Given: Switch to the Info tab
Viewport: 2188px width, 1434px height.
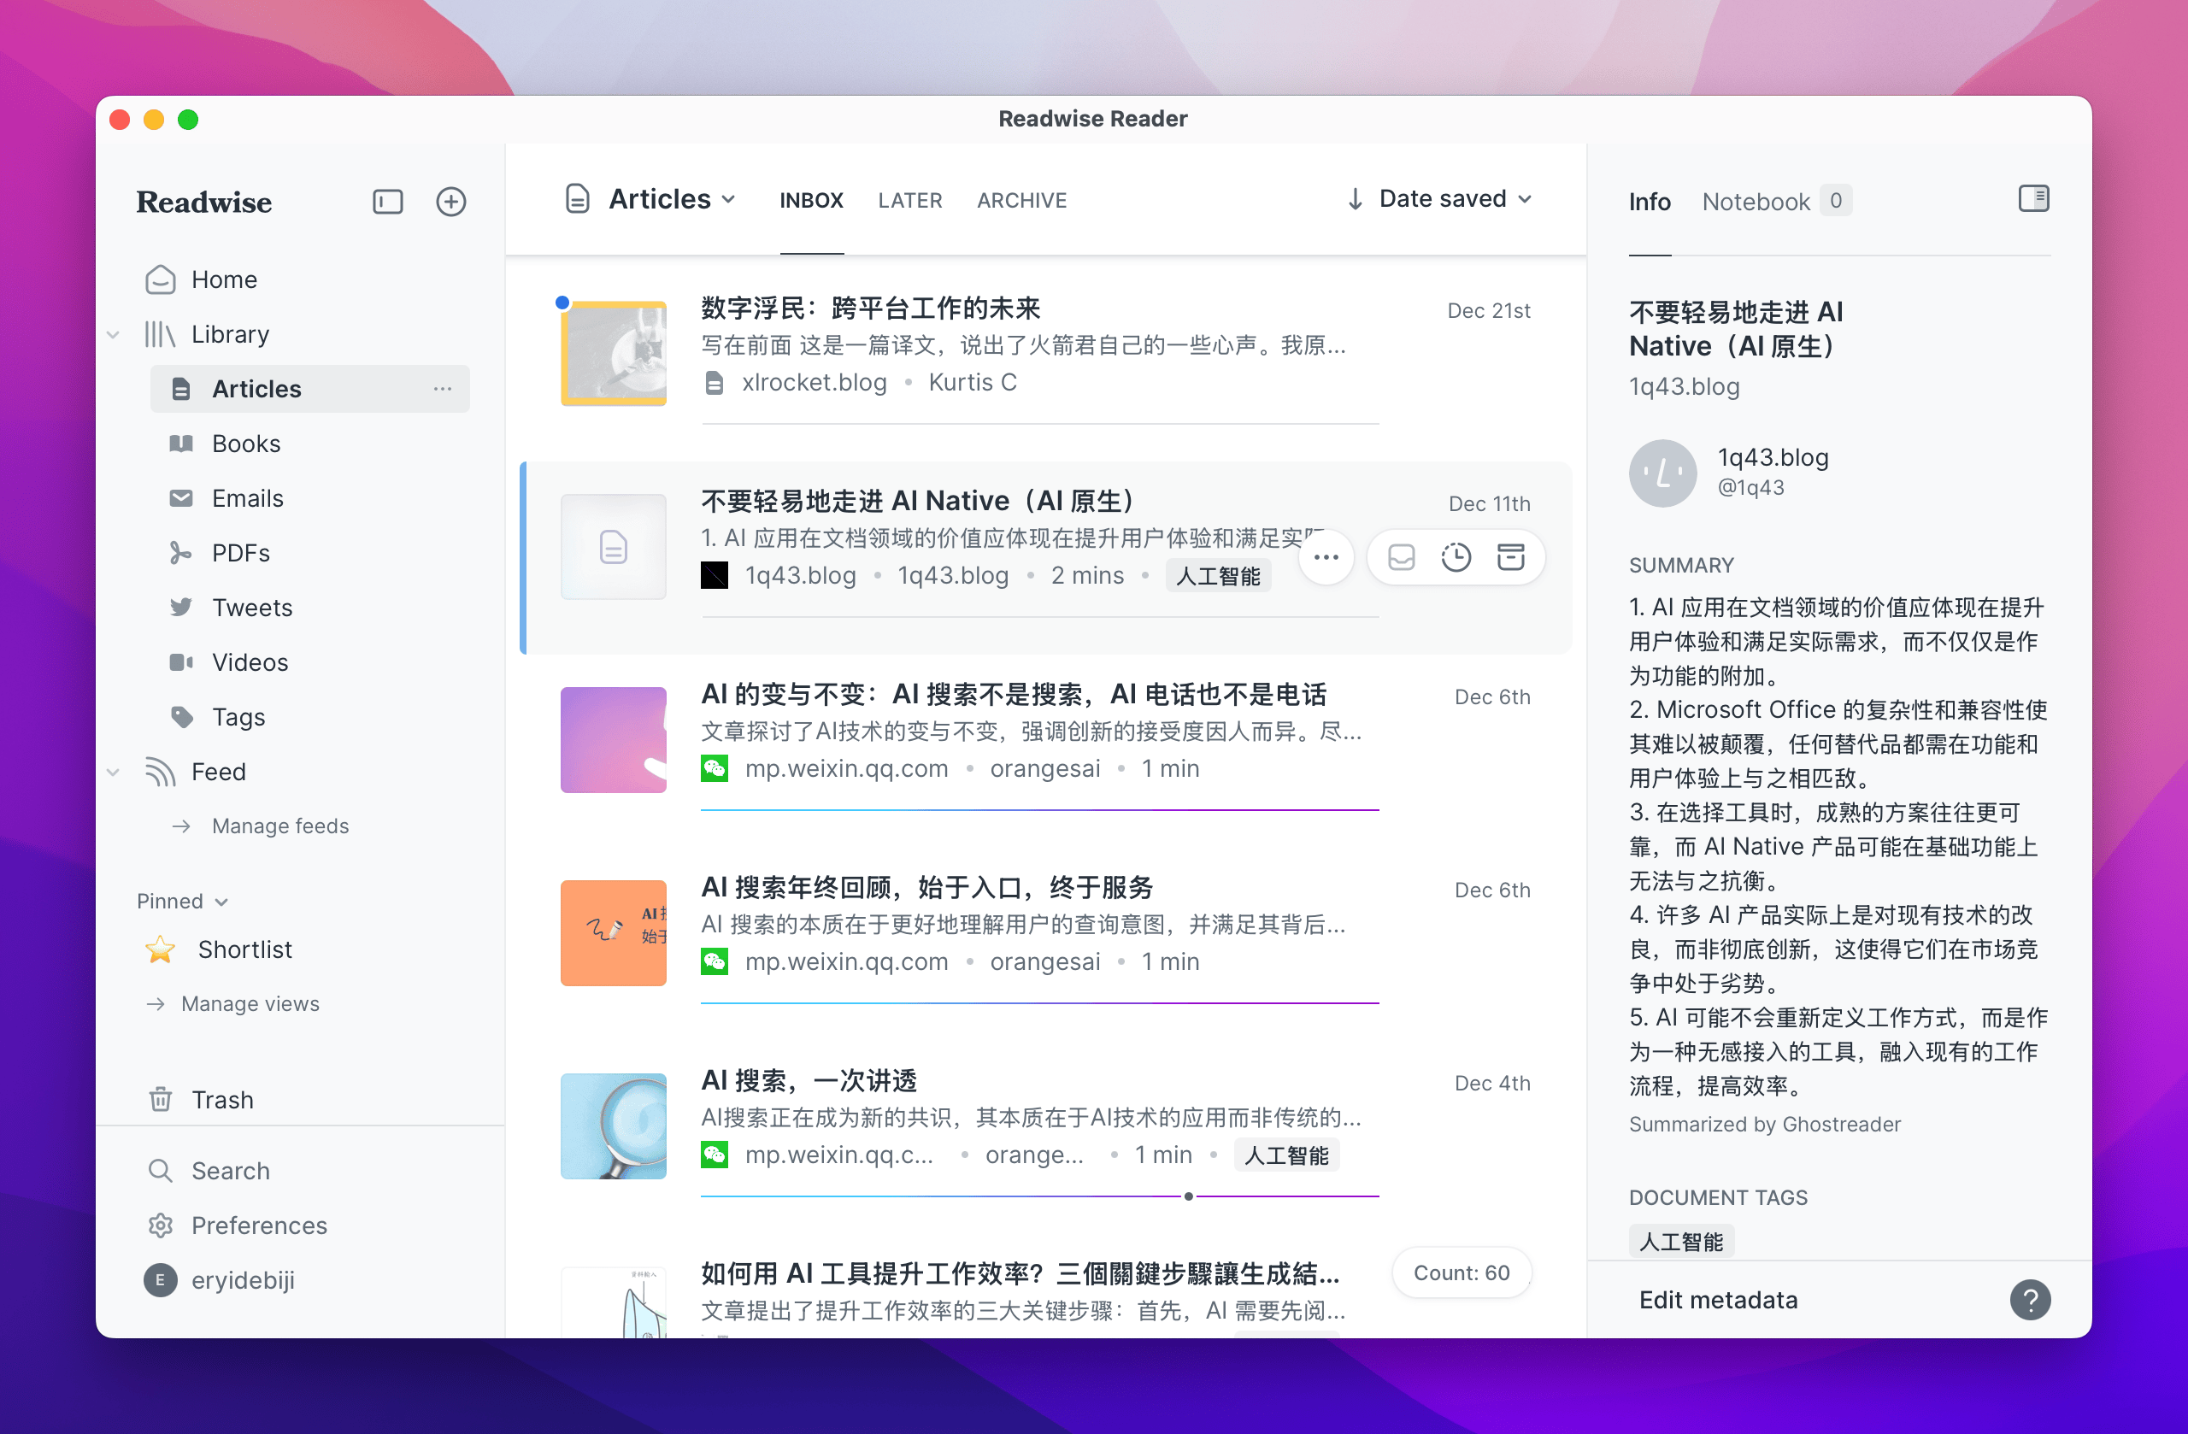Looking at the screenshot, I should pyautogui.click(x=1650, y=202).
